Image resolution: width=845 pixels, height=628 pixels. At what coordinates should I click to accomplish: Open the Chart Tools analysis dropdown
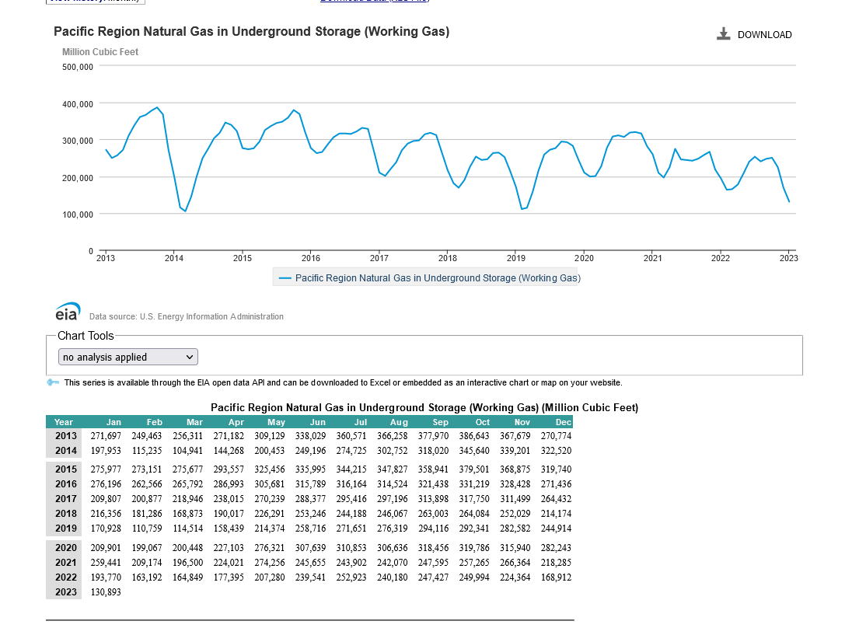point(128,357)
